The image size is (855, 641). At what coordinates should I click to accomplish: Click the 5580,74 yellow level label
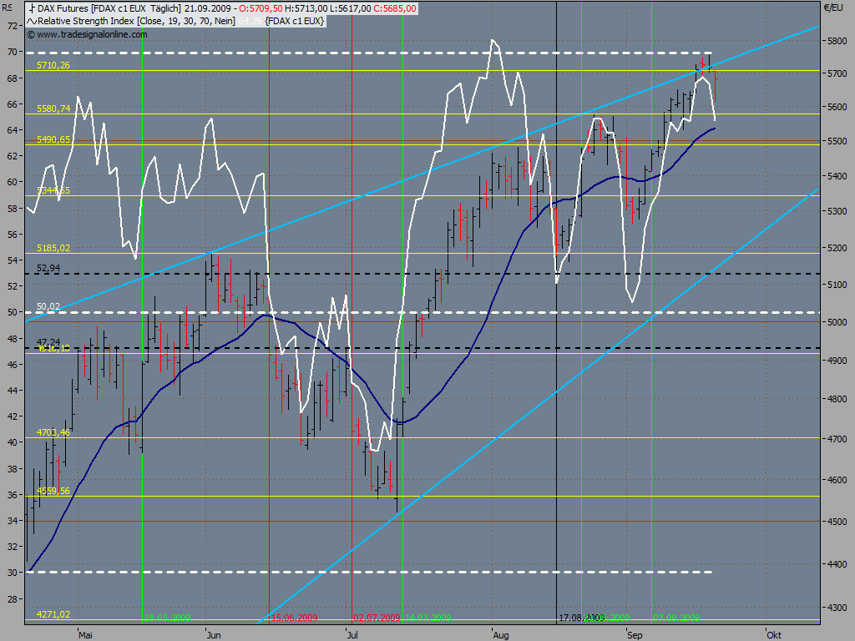click(53, 109)
